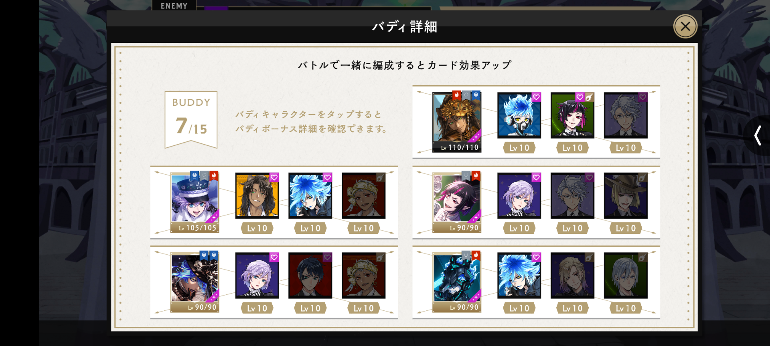Tap the BUDDY 7/15 counter badge
This screenshot has height=346, width=770.
pyautogui.click(x=191, y=120)
